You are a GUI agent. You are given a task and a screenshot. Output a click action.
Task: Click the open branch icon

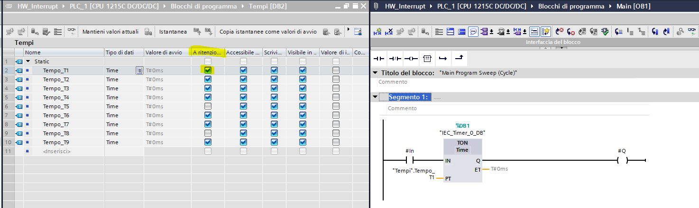pyautogui.click(x=443, y=59)
